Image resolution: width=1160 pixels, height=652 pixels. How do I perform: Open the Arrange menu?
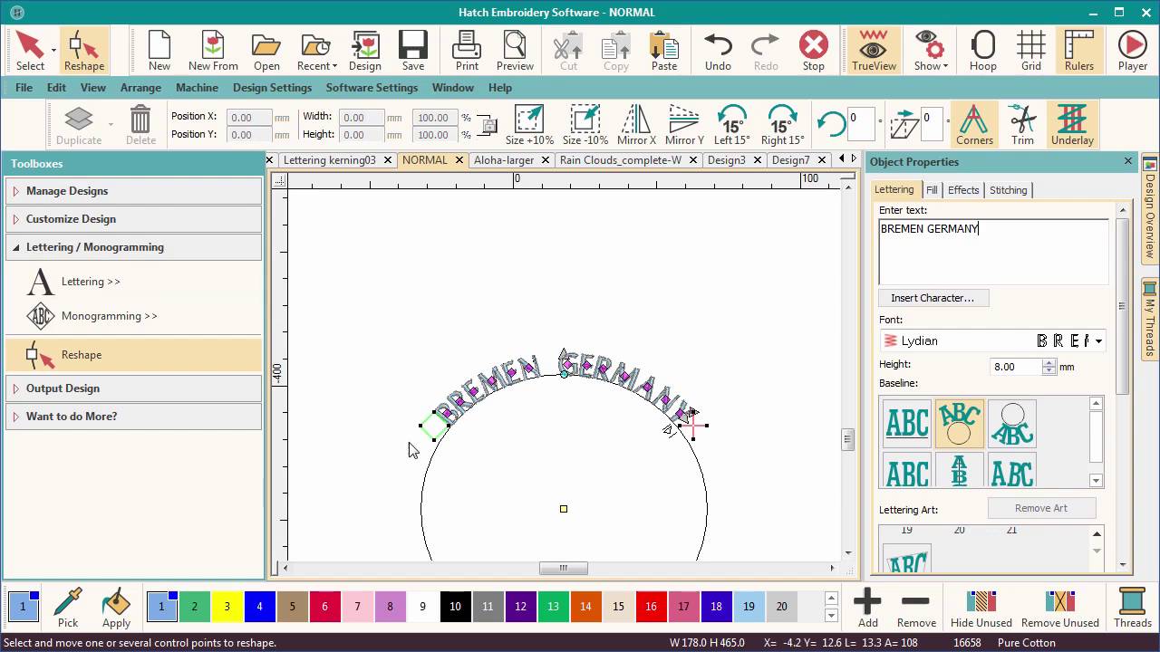coord(140,88)
